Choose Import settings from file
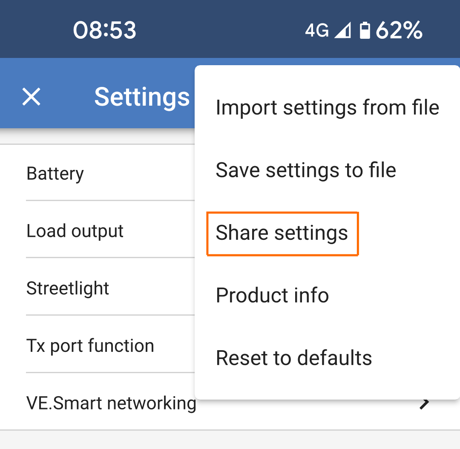Screen dimensions: 460x449 (328, 107)
